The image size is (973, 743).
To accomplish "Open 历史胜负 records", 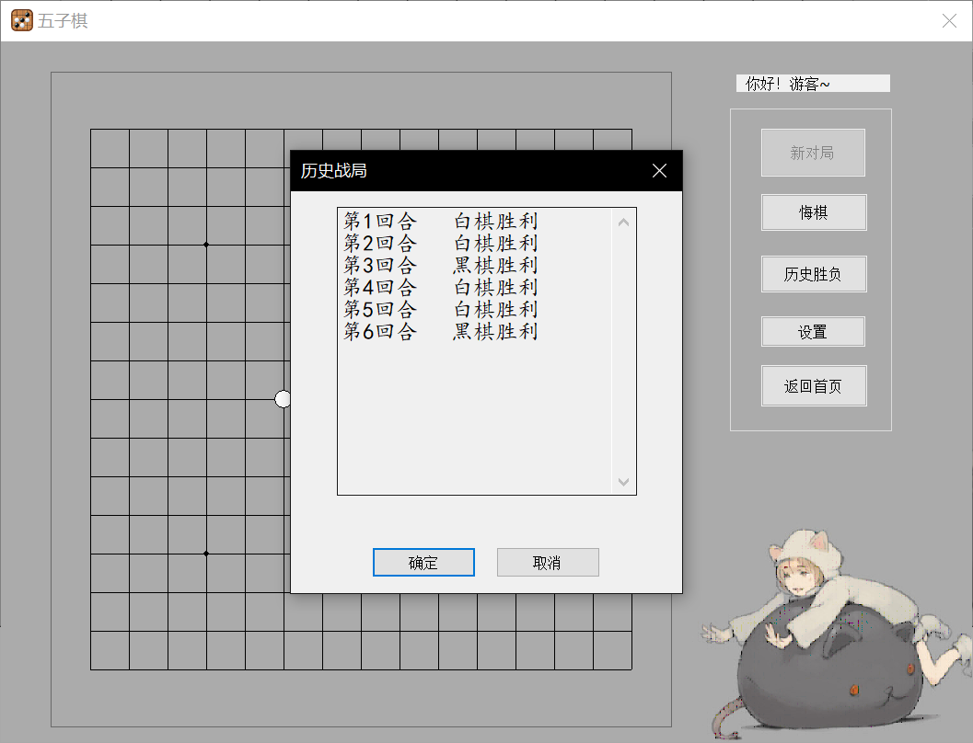I will coord(814,274).
